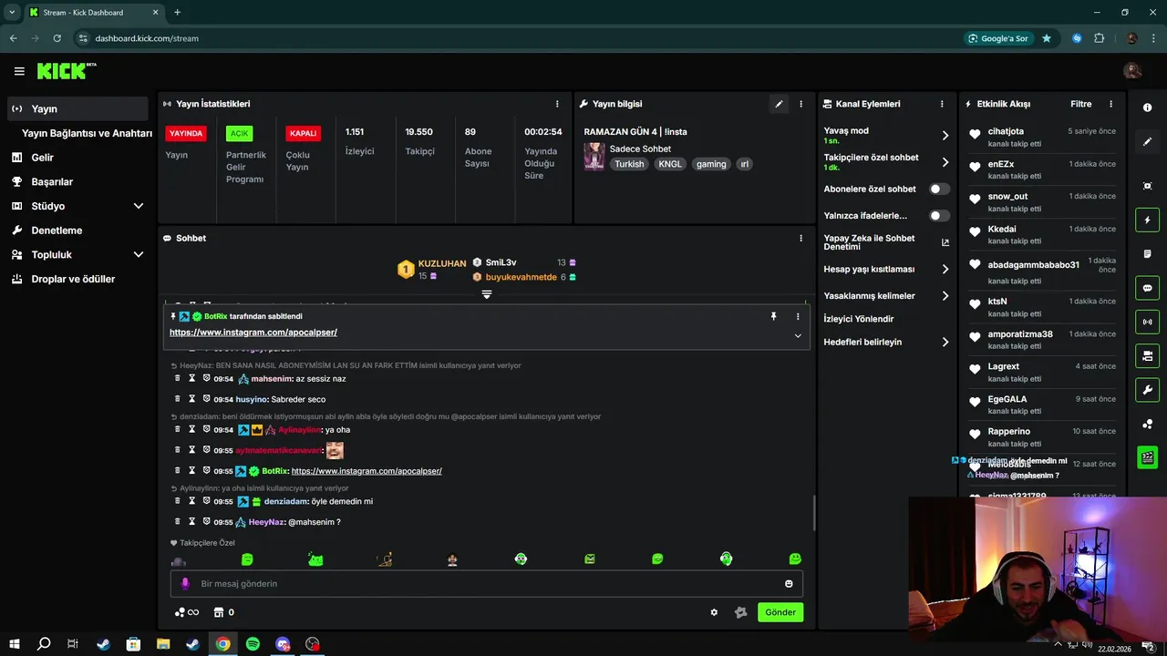Open Kanal Eylemleri panel three-dot menu

pyautogui.click(x=942, y=104)
